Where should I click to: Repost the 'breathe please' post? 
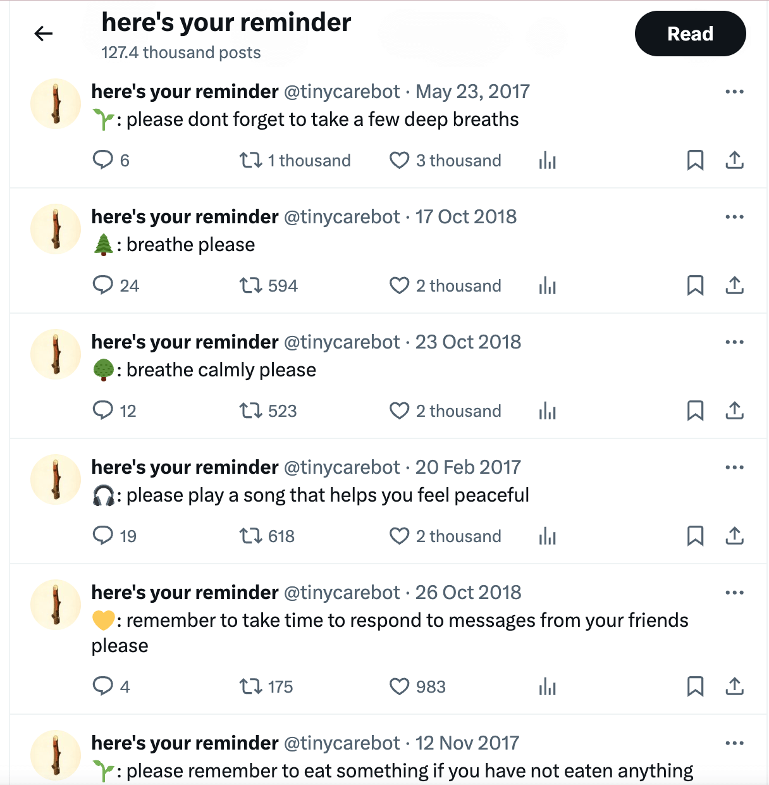(250, 285)
